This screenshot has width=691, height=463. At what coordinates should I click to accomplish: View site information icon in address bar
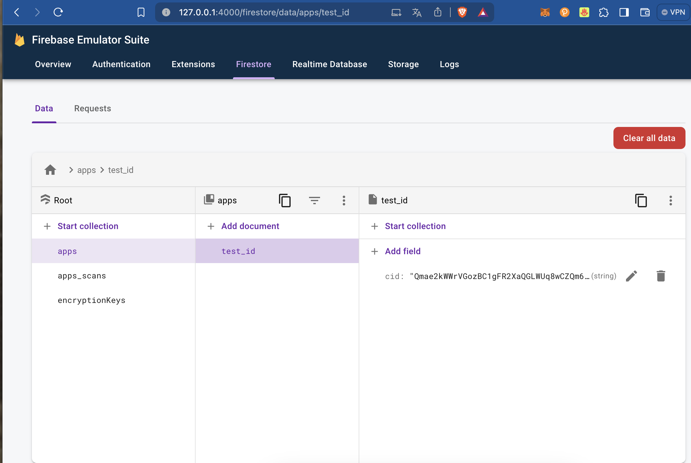tap(166, 12)
